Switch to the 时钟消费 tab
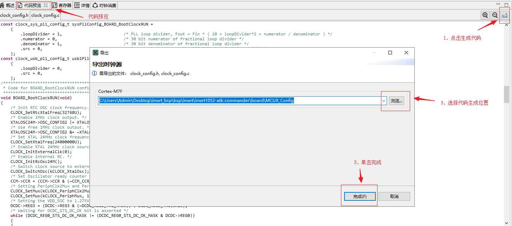Image resolution: width=512 pixels, height=226 pixels. click(x=104, y=5)
